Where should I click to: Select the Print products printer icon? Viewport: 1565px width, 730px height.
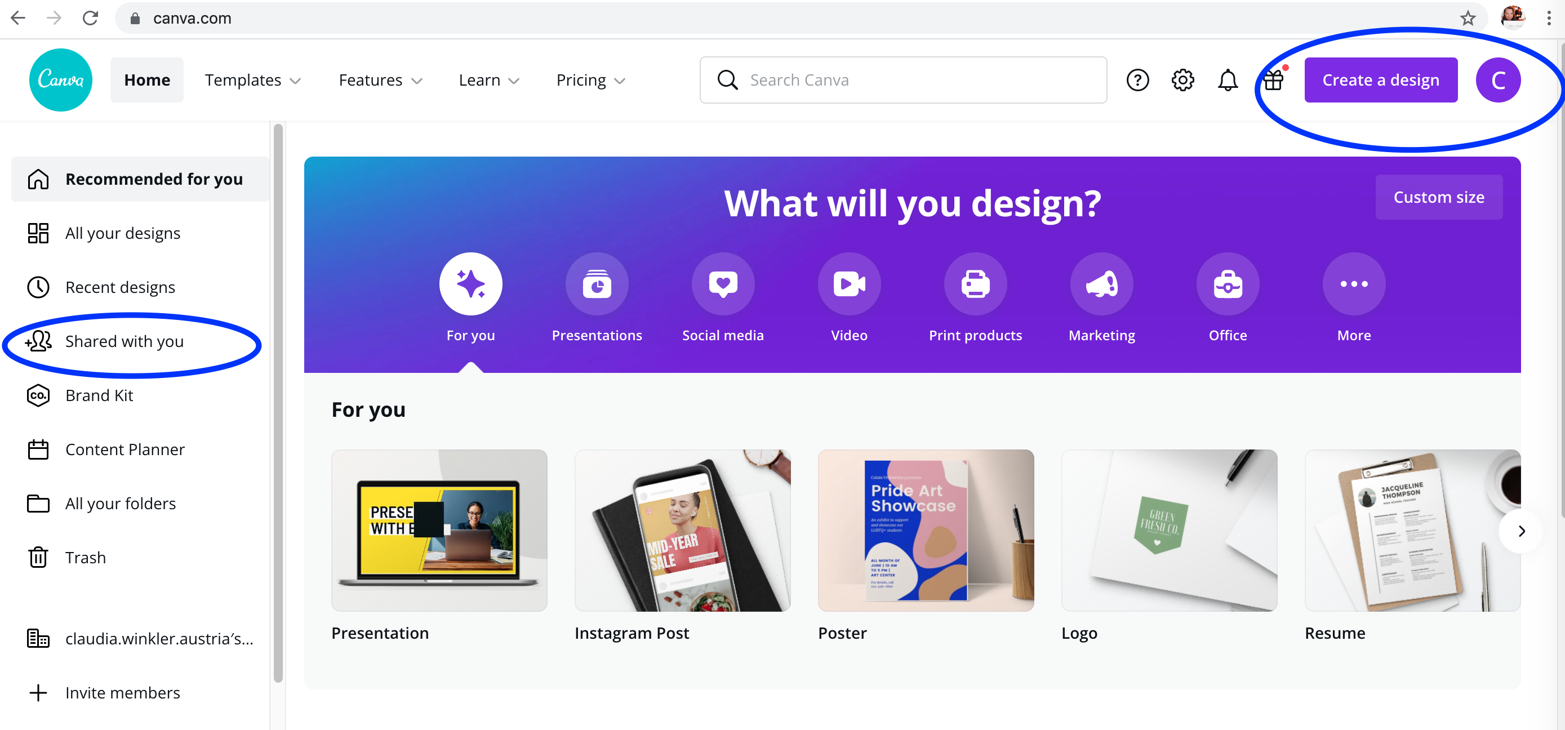click(975, 284)
